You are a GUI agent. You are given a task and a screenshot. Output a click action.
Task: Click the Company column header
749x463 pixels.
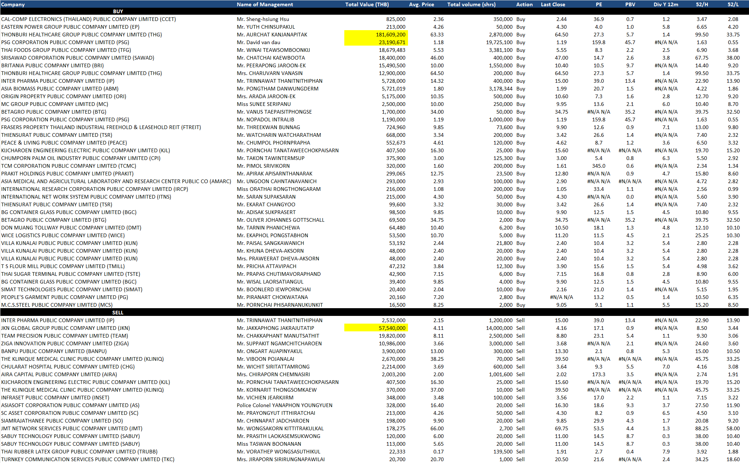[13, 4]
